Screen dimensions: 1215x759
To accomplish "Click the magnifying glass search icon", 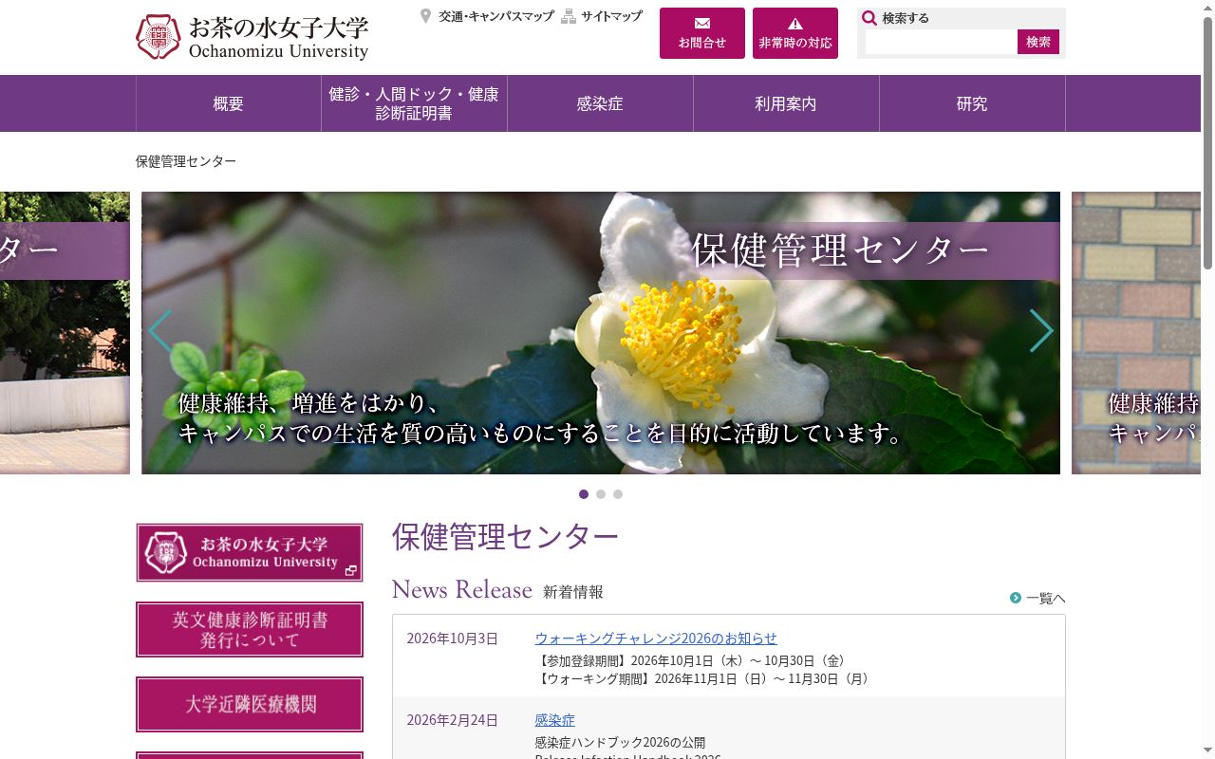I will point(869,18).
